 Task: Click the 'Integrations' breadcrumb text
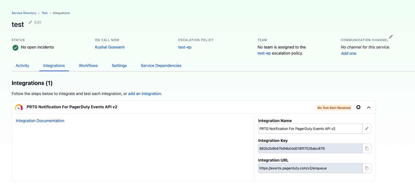[61, 13]
